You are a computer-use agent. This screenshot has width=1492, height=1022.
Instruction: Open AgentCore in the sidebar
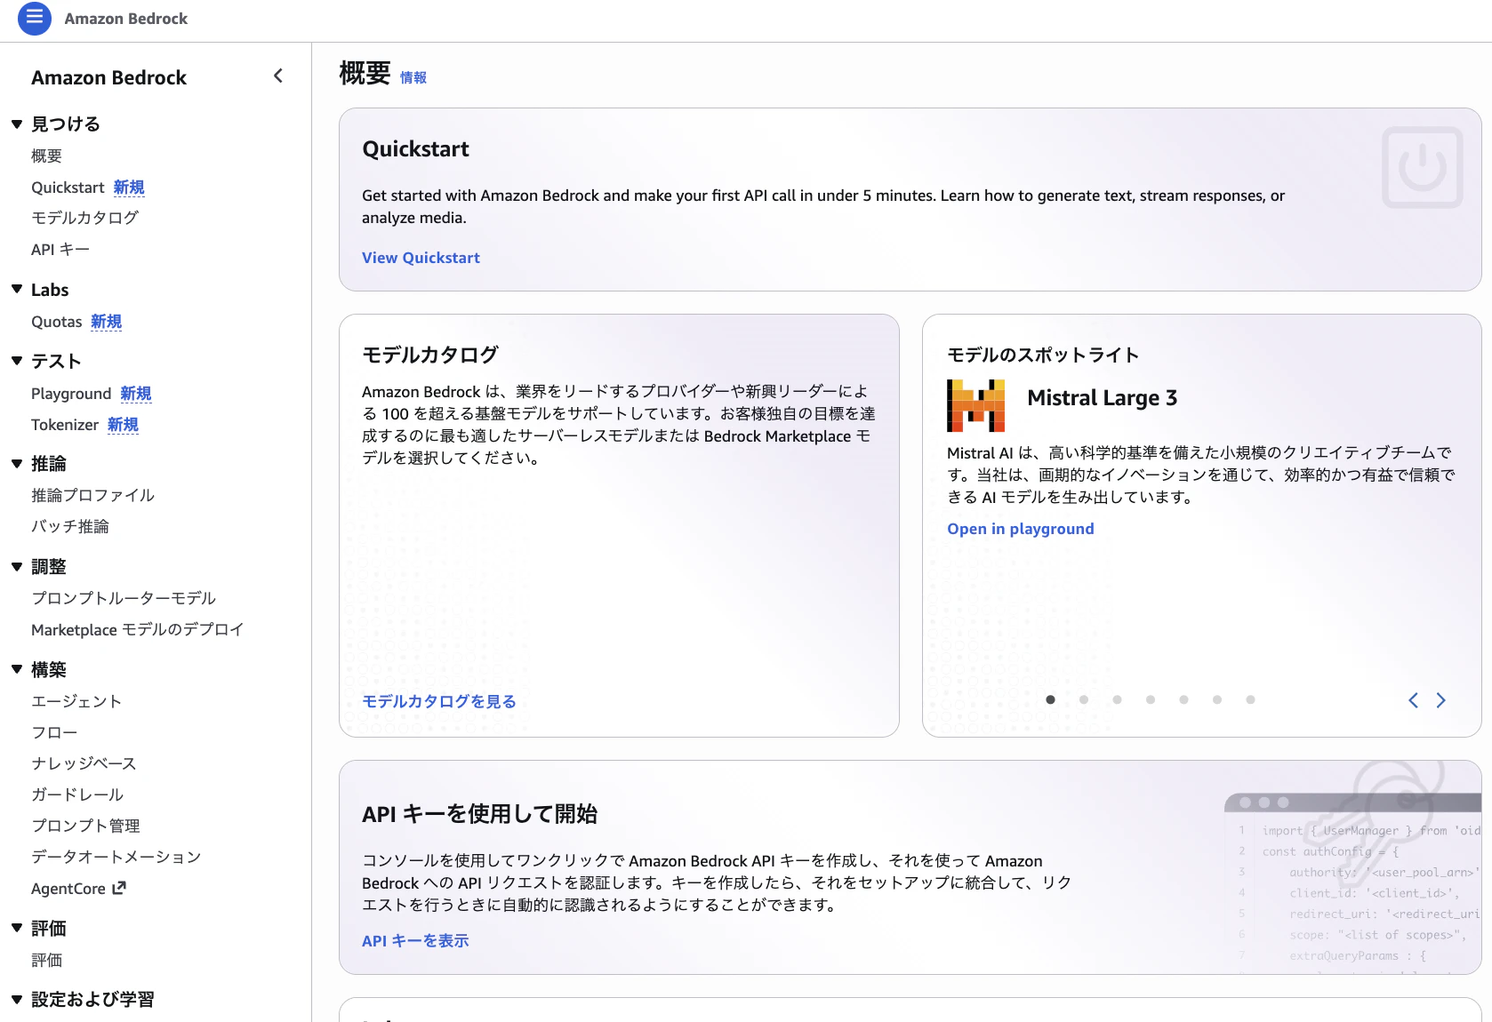(x=68, y=889)
